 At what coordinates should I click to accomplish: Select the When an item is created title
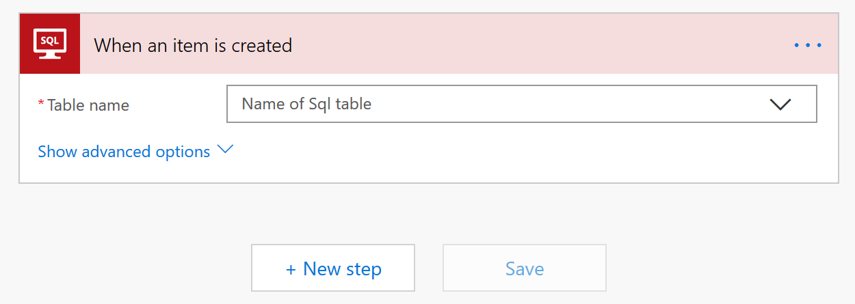click(193, 45)
